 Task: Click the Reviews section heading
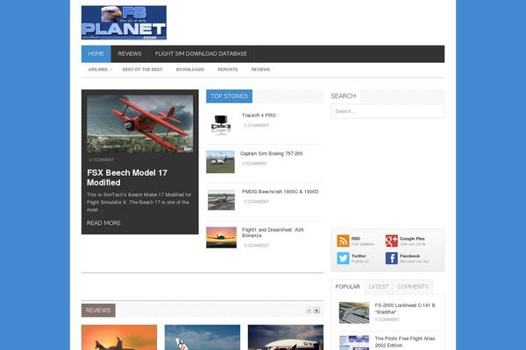[x=98, y=311]
